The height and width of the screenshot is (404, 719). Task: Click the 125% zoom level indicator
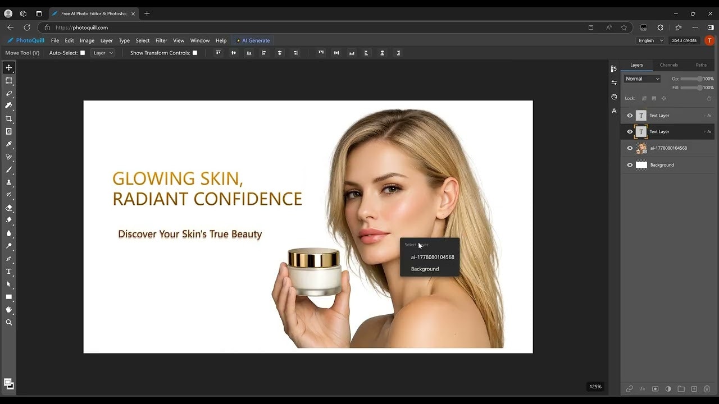tap(595, 387)
